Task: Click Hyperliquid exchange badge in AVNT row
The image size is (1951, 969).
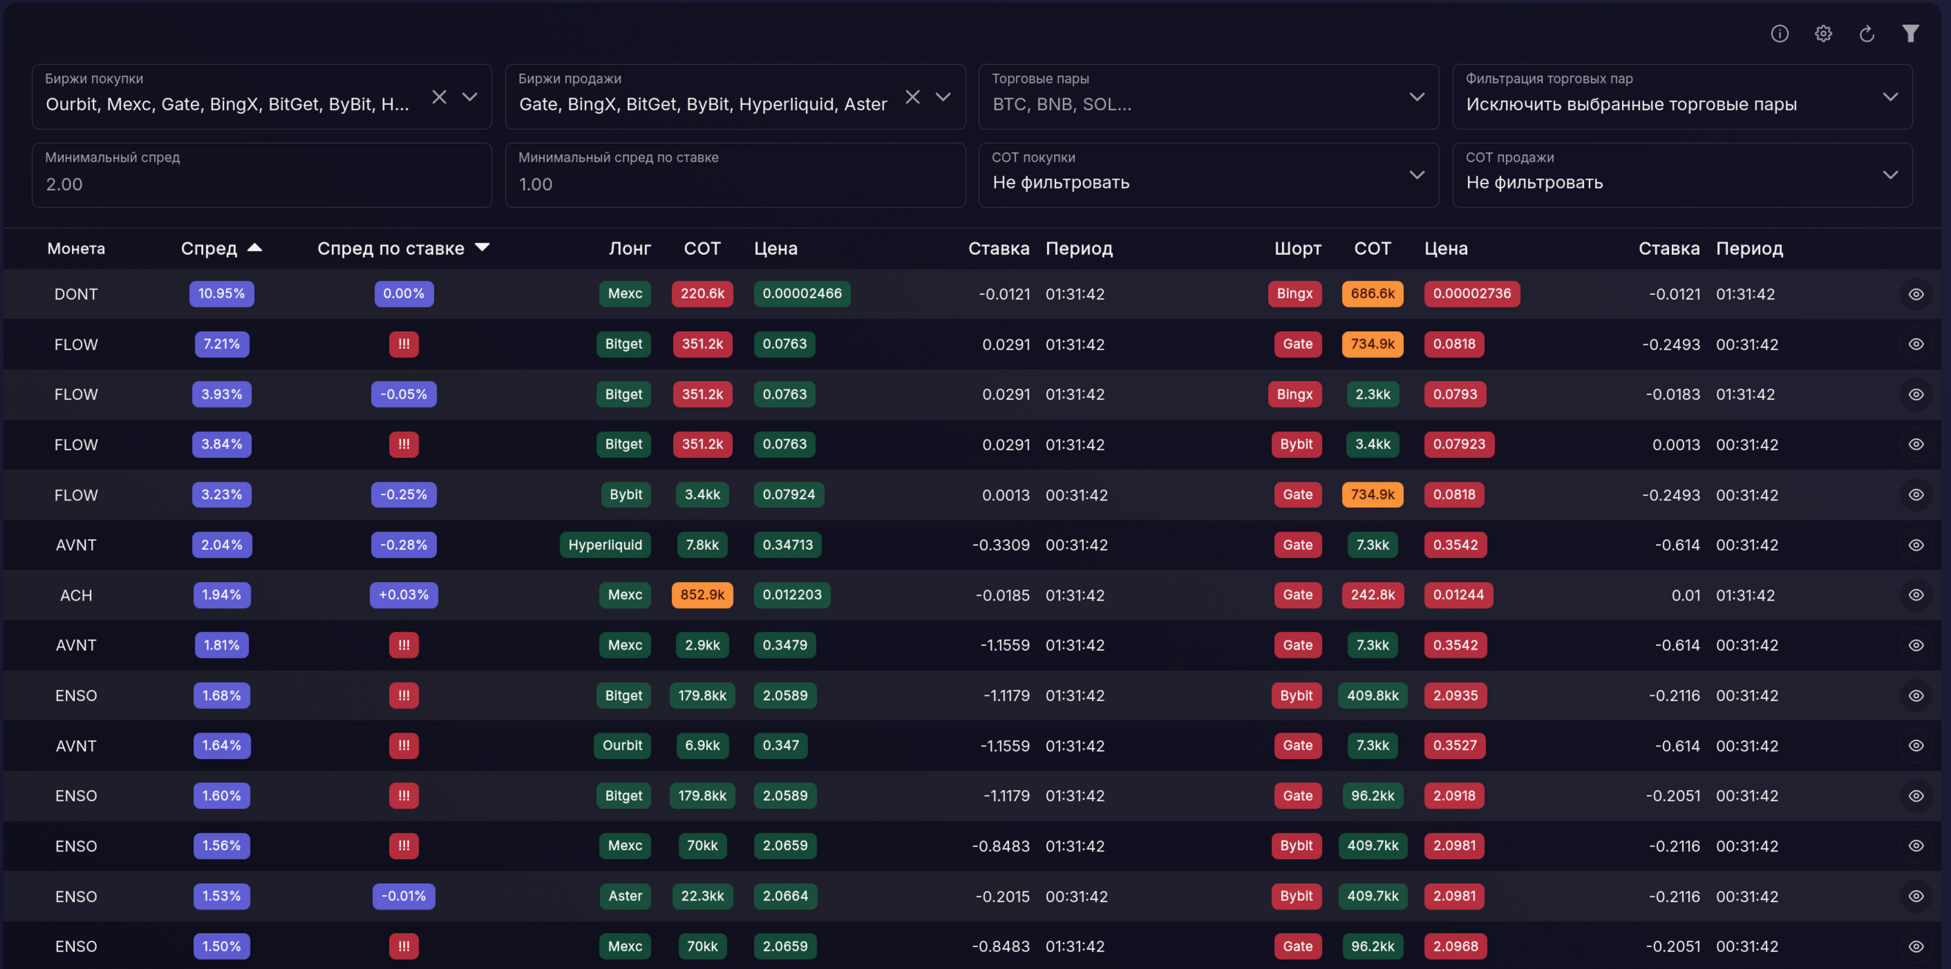Action: 605,545
